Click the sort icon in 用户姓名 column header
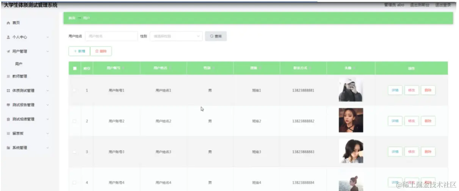Screen dimensions: 459x191 tap(171, 68)
